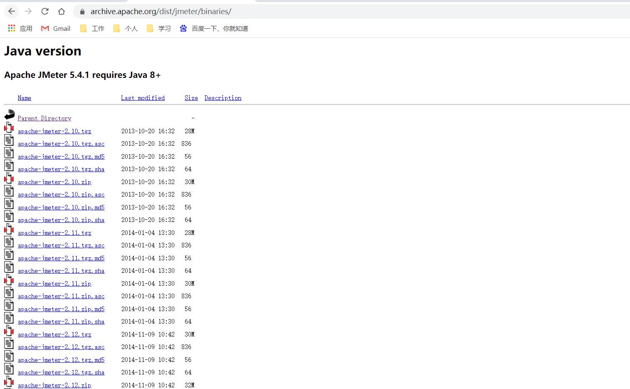The height and width of the screenshot is (389, 630).
Task: Go back to previous page
Action: (12, 12)
